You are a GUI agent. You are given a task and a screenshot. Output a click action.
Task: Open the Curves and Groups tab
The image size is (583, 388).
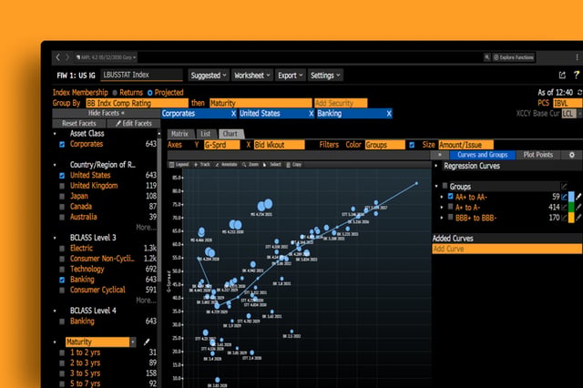(482, 155)
